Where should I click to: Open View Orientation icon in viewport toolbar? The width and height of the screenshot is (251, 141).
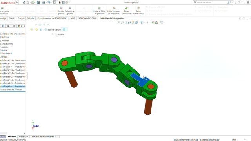click(x=136, y=22)
